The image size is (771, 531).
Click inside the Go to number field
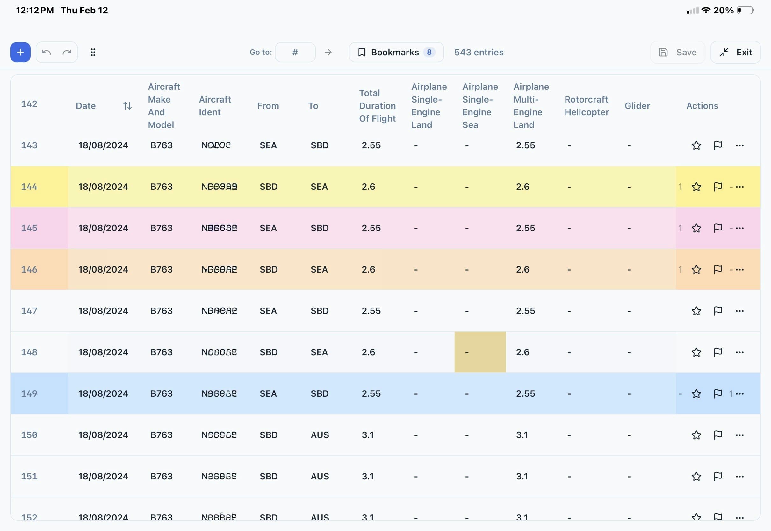point(295,52)
